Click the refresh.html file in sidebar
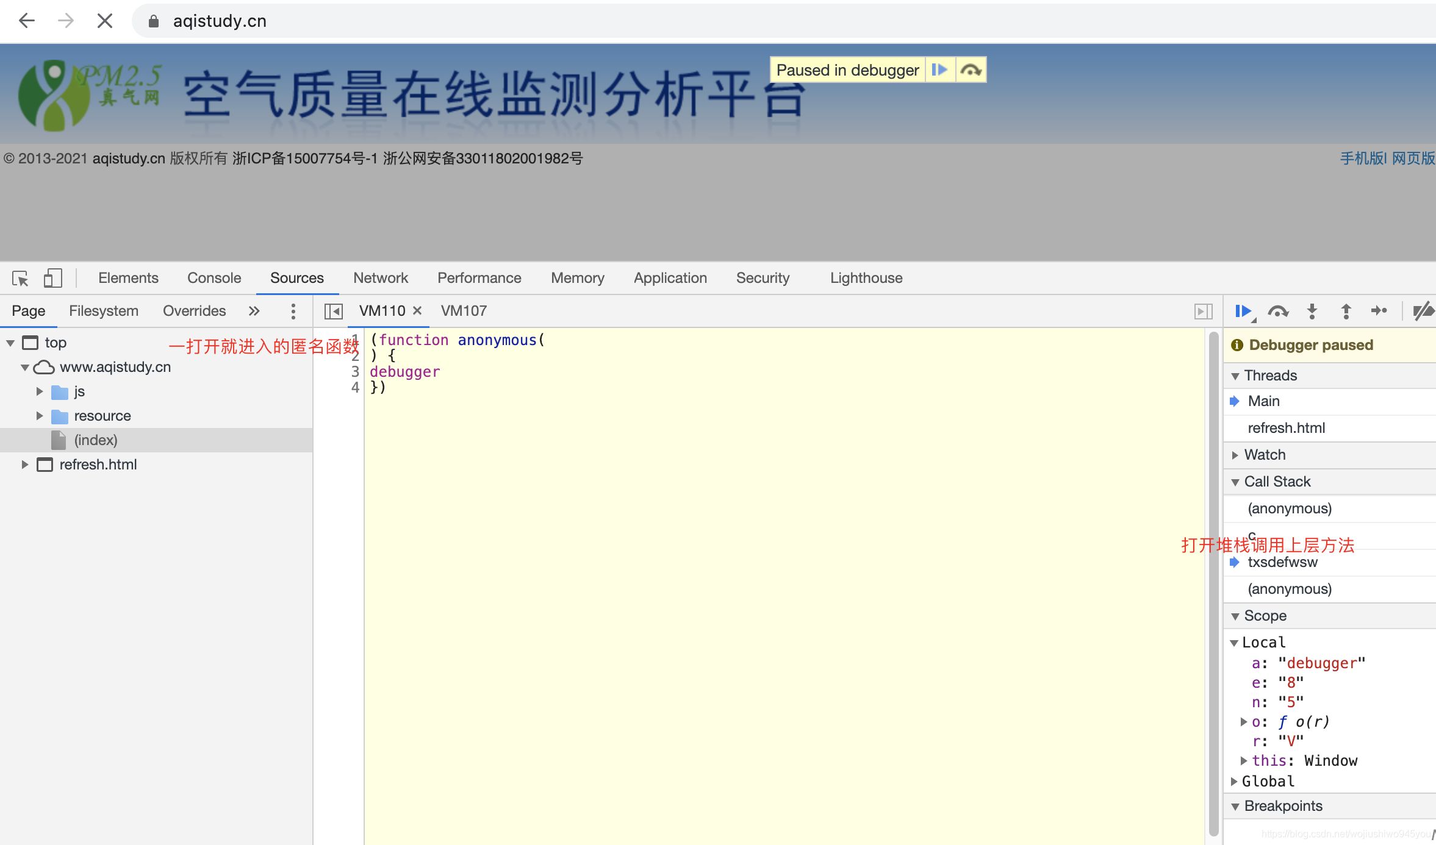 coord(96,464)
